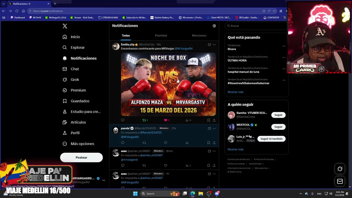Open more options on ADRI's 8min post
The image size is (352, 198).
[214, 151]
